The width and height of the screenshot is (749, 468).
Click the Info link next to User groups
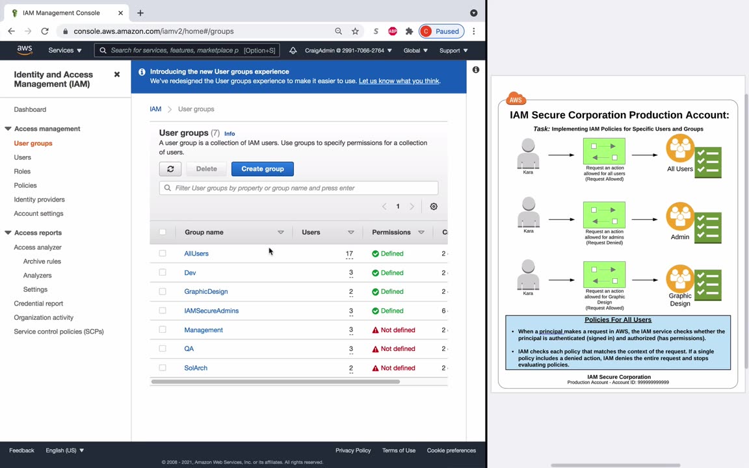(x=230, y=134)
